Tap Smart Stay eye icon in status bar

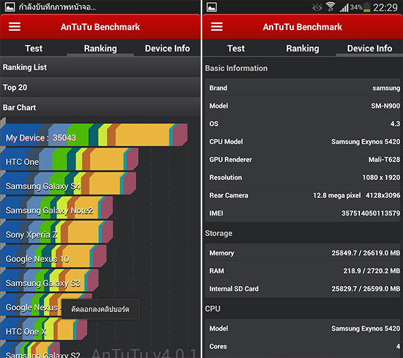click(317, 8)
